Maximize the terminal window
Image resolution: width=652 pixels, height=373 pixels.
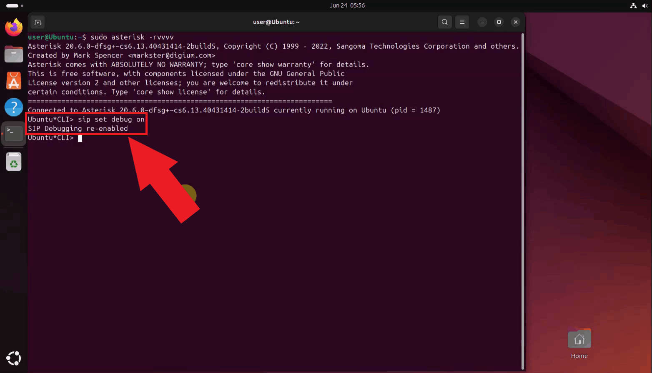coord(499,22)
